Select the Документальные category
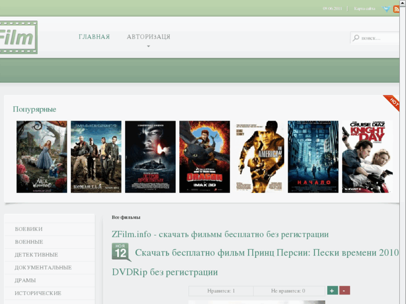The width and height of the screenshot is (406, 304). pos(43,268)
